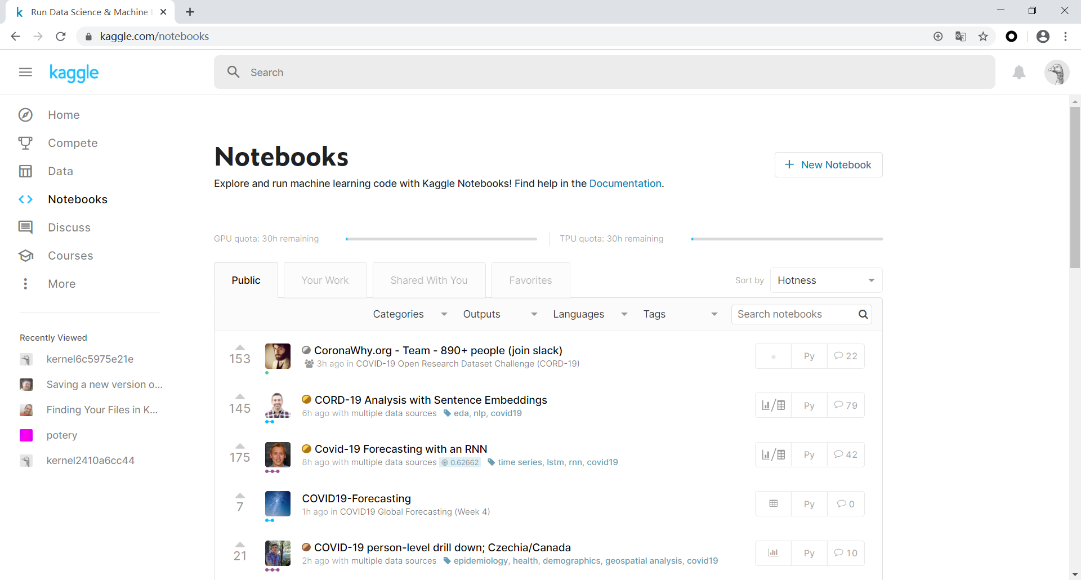Screen dimensions: 1081x580
Task: Expand the Languages filter dropdown
Action: [x=589, y=314]
